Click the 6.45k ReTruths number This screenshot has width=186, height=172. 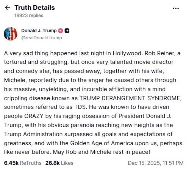(11, 163)
